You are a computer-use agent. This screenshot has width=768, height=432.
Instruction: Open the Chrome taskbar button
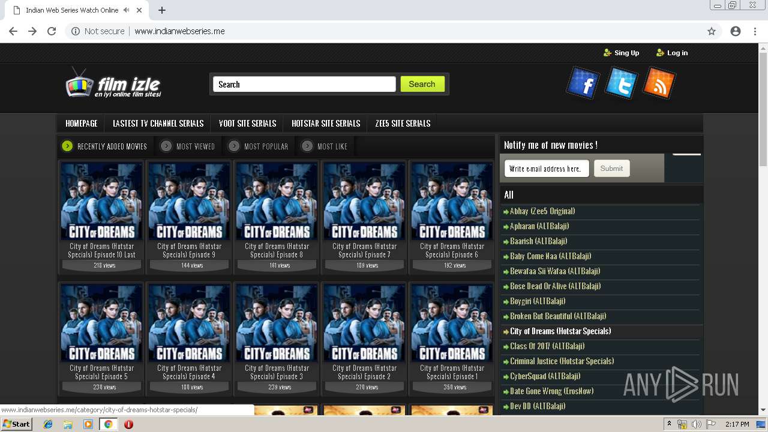pyautogui.click(x=108, y=424)
